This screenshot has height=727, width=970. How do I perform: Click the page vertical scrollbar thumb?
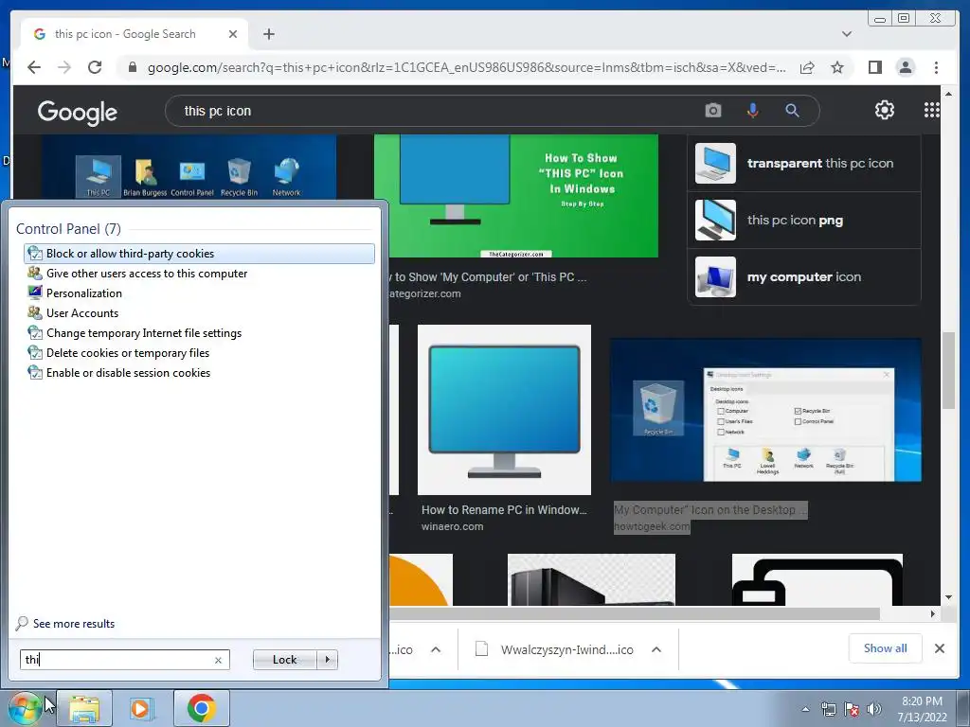(948, 370)
